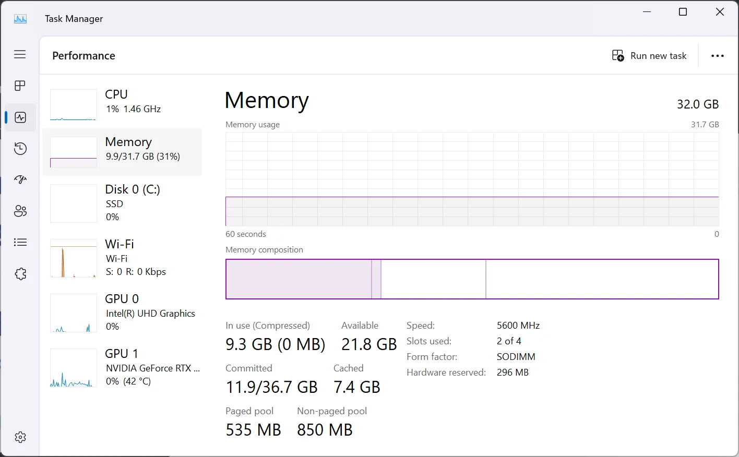
Task: Click the 296 MB hardware reserved value
Action: pos(512,372)
